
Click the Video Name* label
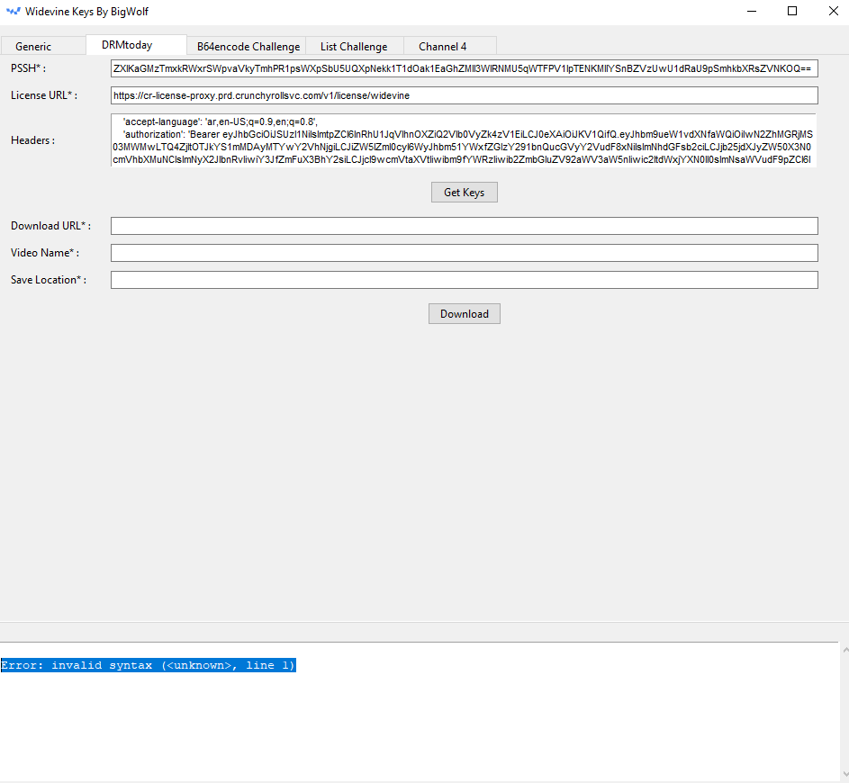45,253
